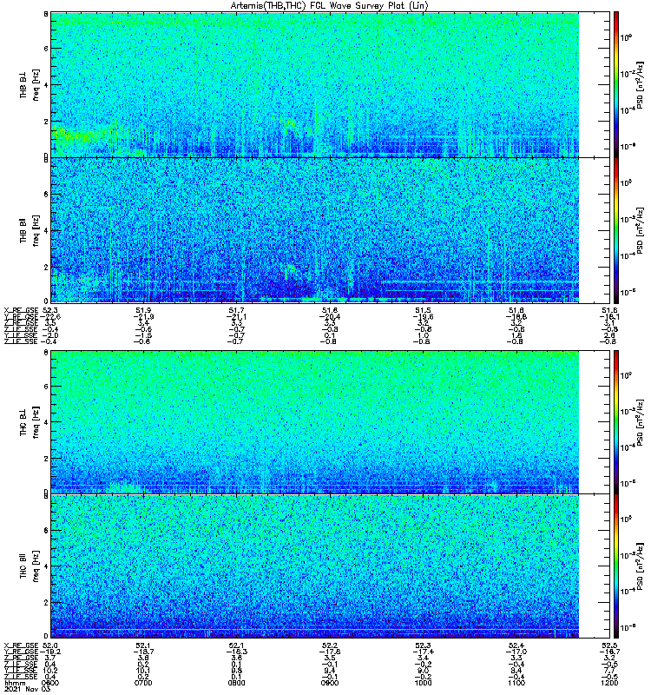651x695 pixels.
Task: Click the X_RE_GSE value 51.5
Action: [423, 310]
